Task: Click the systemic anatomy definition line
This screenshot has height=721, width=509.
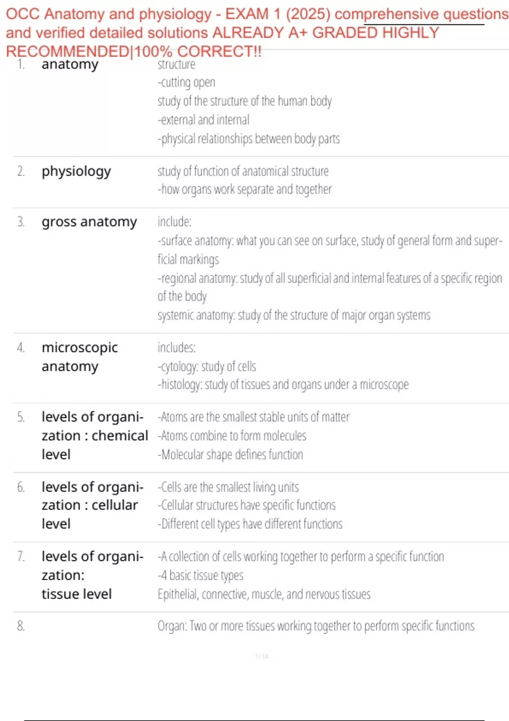Action: tap(294, 316)
